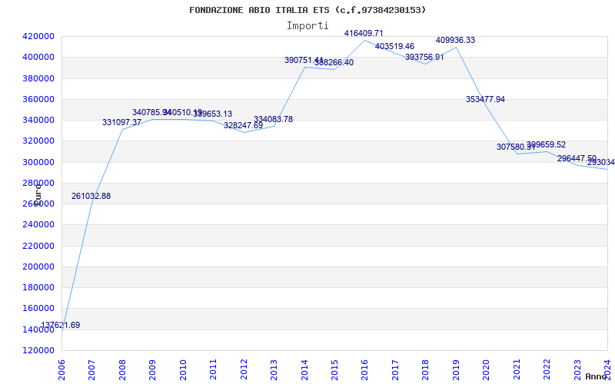The width and height of the screenshot is (615, 384).
Task: Select data label 334083.78
Action: [273, 119]
